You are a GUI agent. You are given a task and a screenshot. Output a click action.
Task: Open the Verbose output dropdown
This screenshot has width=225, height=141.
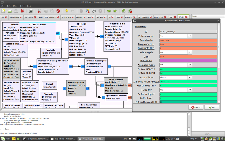pos(176,36)
